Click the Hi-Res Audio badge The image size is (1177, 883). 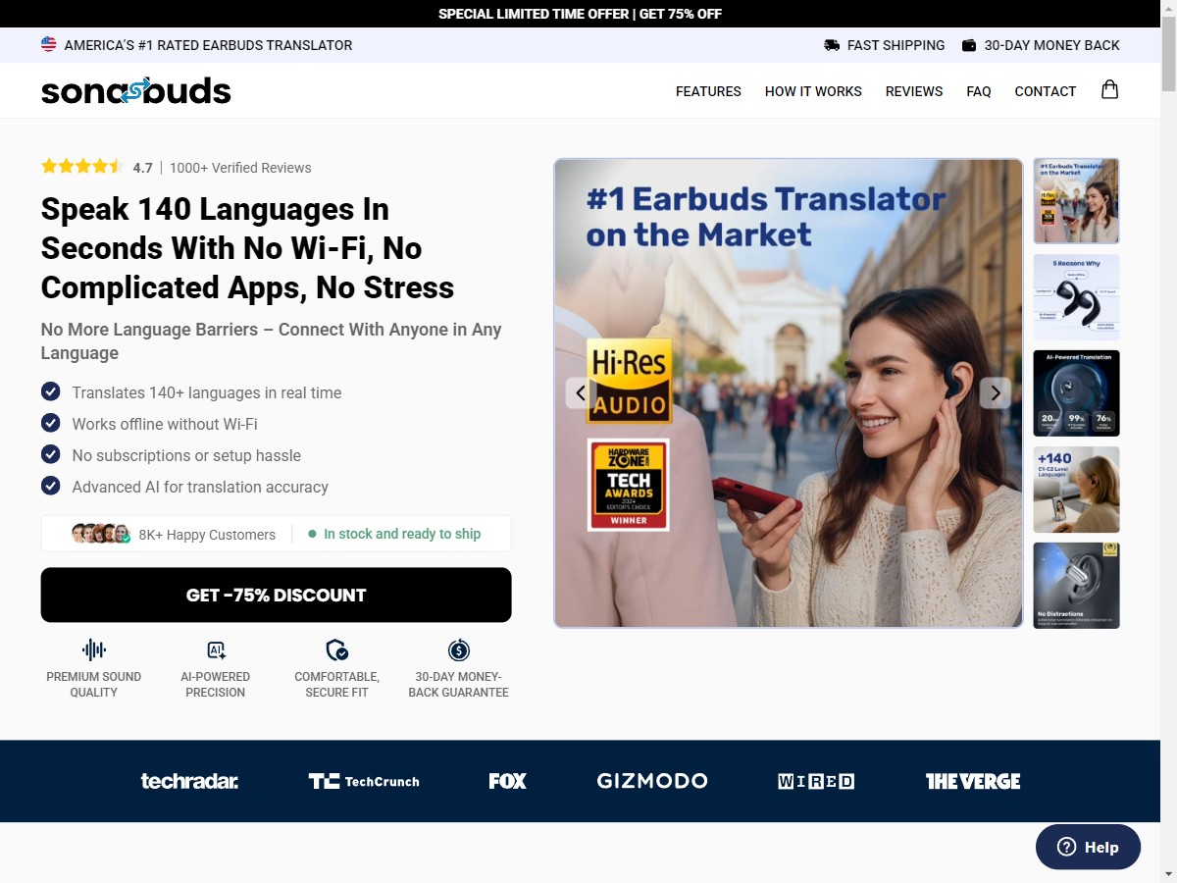point(629,382)
